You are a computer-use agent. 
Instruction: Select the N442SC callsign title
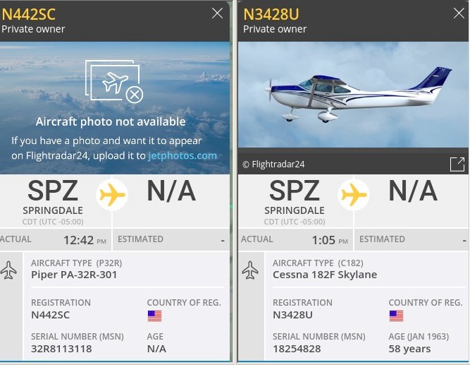(28, 14)
